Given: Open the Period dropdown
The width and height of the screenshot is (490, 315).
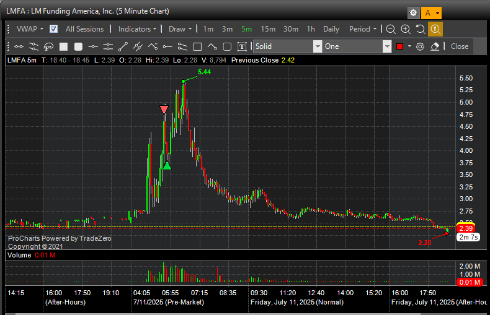Looking at the screenshot, I should 362,29.
